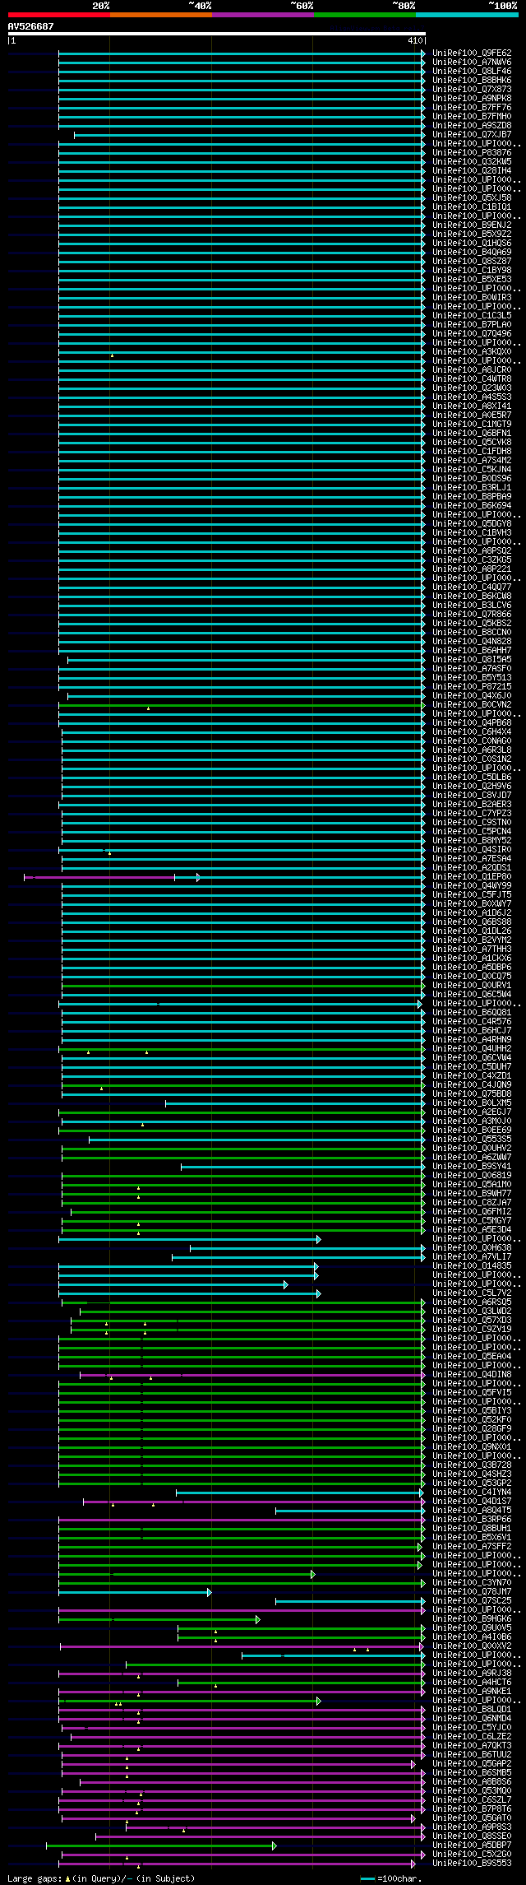The height and width of the screenshot is (1885, 526).
Task: Click the purple ~60% identity legend bar
Action: pyautogui.click(x=262, y=15)
